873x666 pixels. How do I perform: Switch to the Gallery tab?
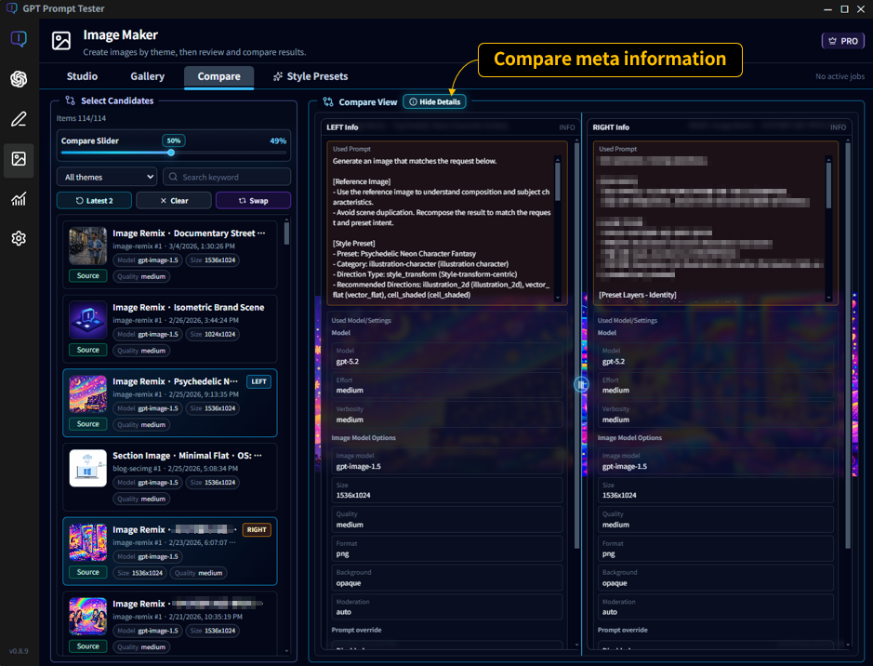click(x=147, y=77)
